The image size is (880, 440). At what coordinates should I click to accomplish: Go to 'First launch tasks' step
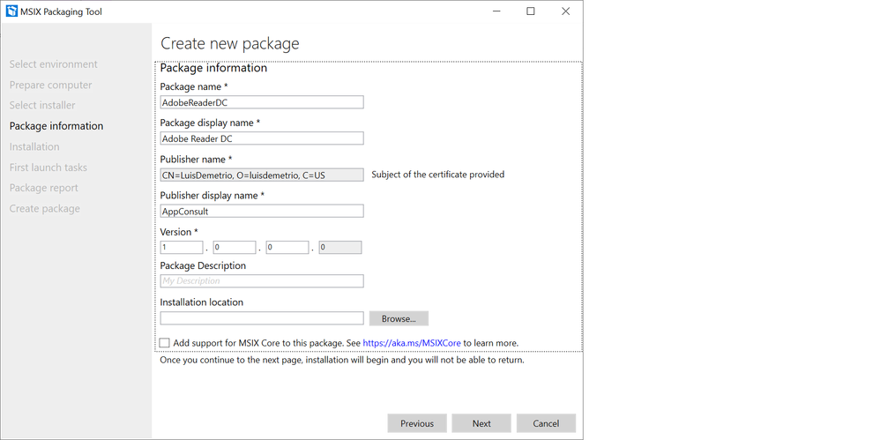pyautogui.click(x=48, y=168)
